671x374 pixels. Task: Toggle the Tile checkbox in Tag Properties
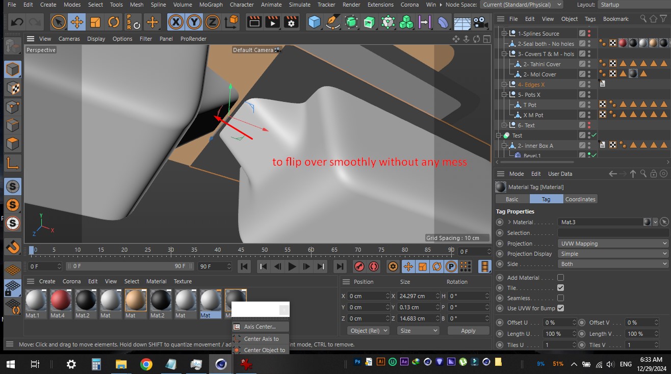click(560, 287)
